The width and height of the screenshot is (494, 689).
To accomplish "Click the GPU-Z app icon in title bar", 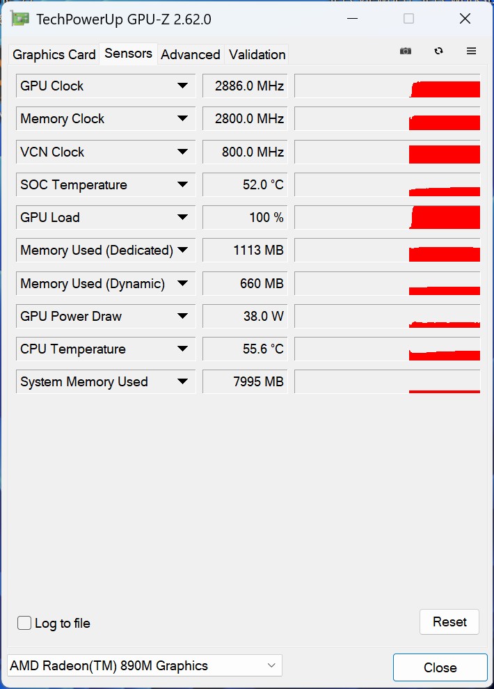I will point(19,19).
